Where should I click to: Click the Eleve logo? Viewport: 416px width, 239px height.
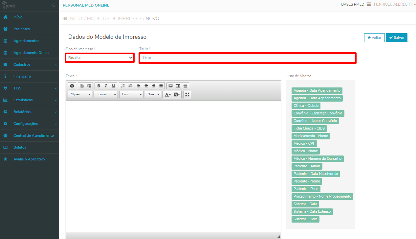tap(9, 5)
